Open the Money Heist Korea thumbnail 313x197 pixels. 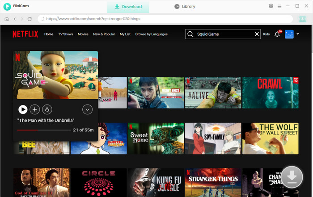tap(156, 92)
